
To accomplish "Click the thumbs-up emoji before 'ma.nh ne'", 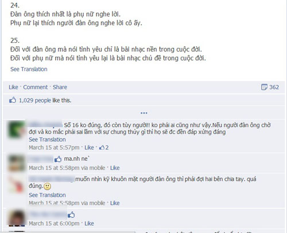I will pos(58,159).
